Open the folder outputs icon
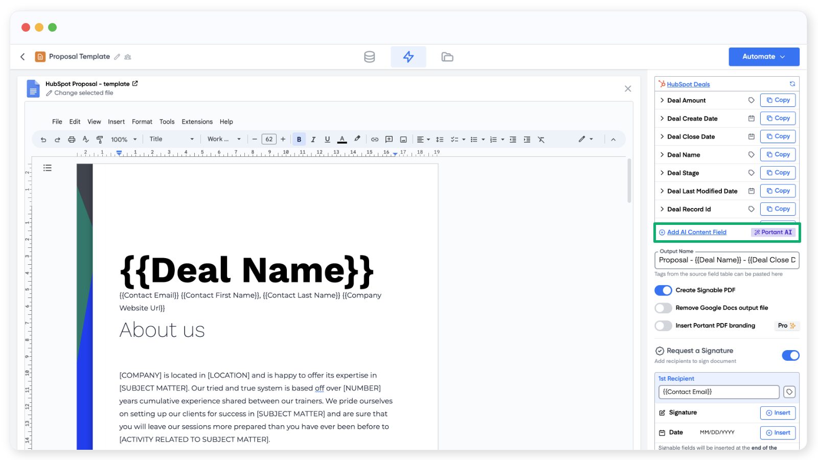Screen dimensions: 818x460 (447, 57)
